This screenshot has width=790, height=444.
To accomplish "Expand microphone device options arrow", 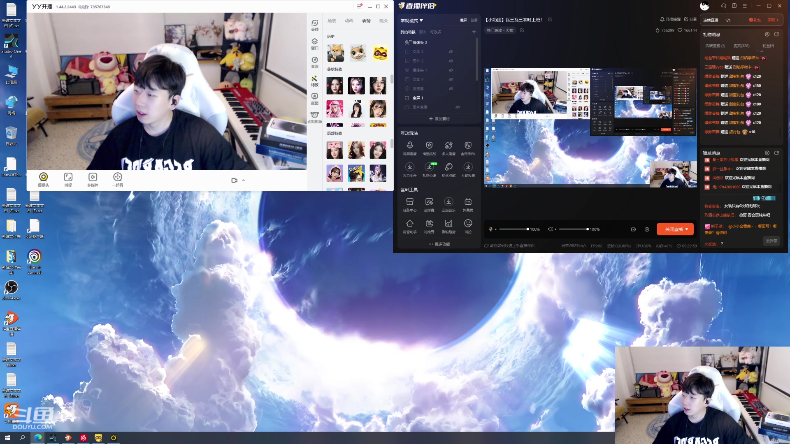I will 496,229.
